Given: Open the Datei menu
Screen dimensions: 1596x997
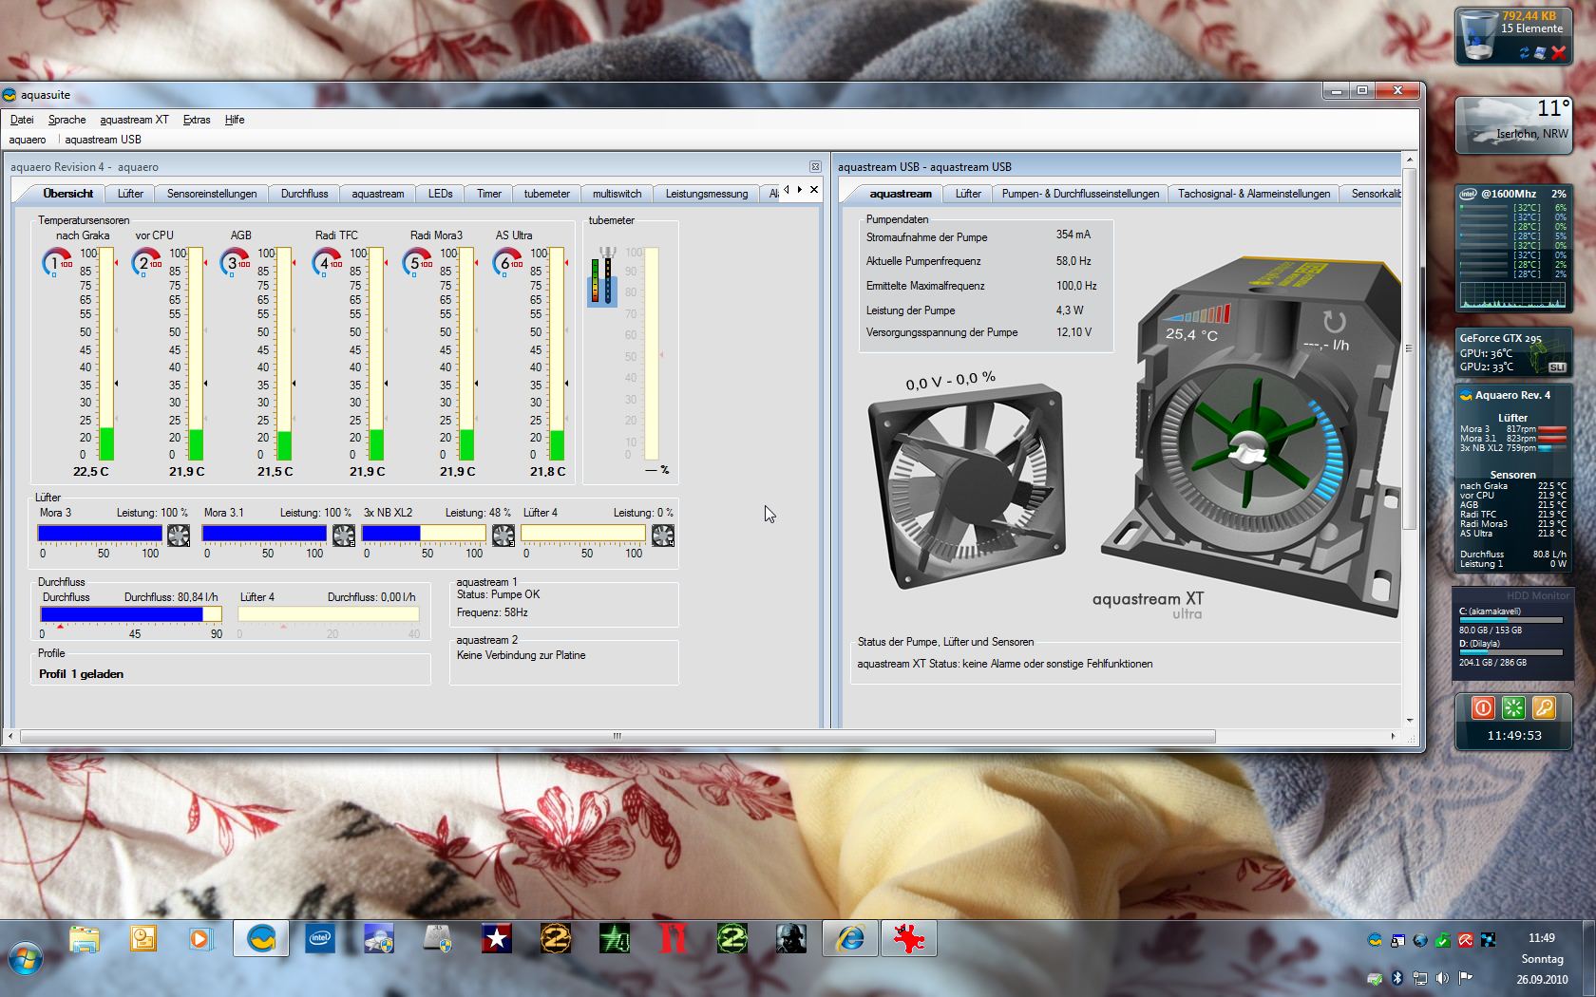Looking at the screenshot, I should click(22, 120).
